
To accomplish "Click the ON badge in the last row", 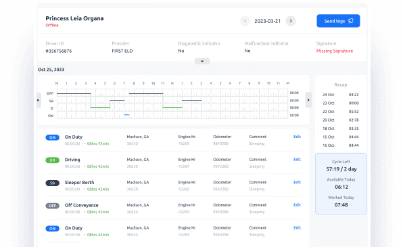I will pos(53,229).
